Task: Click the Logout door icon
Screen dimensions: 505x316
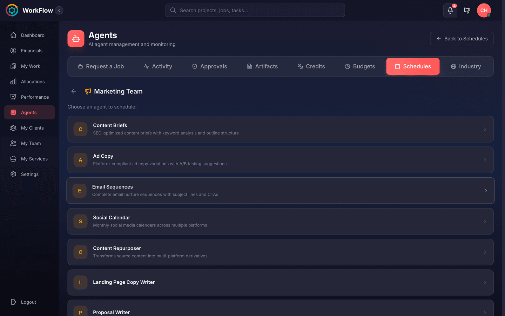Action: [13, 302]
